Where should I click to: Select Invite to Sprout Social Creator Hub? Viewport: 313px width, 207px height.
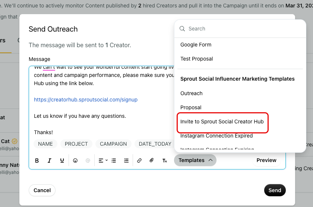(x=222, y=122)
